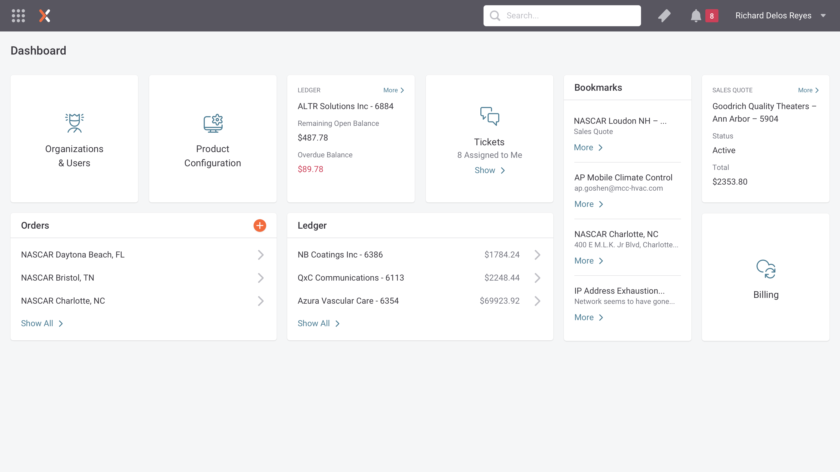Open QxC Communications ledger chevron
840x472 pixels.
tap(537, 278)
